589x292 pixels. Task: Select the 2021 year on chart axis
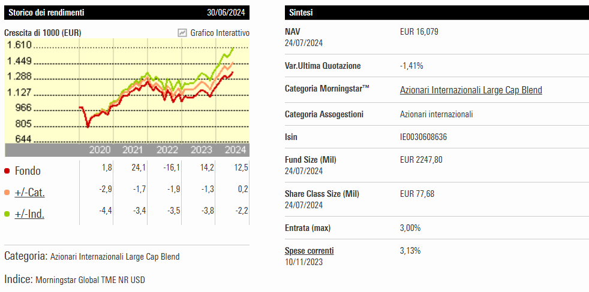pyautogui.click(x=133, y=150)
